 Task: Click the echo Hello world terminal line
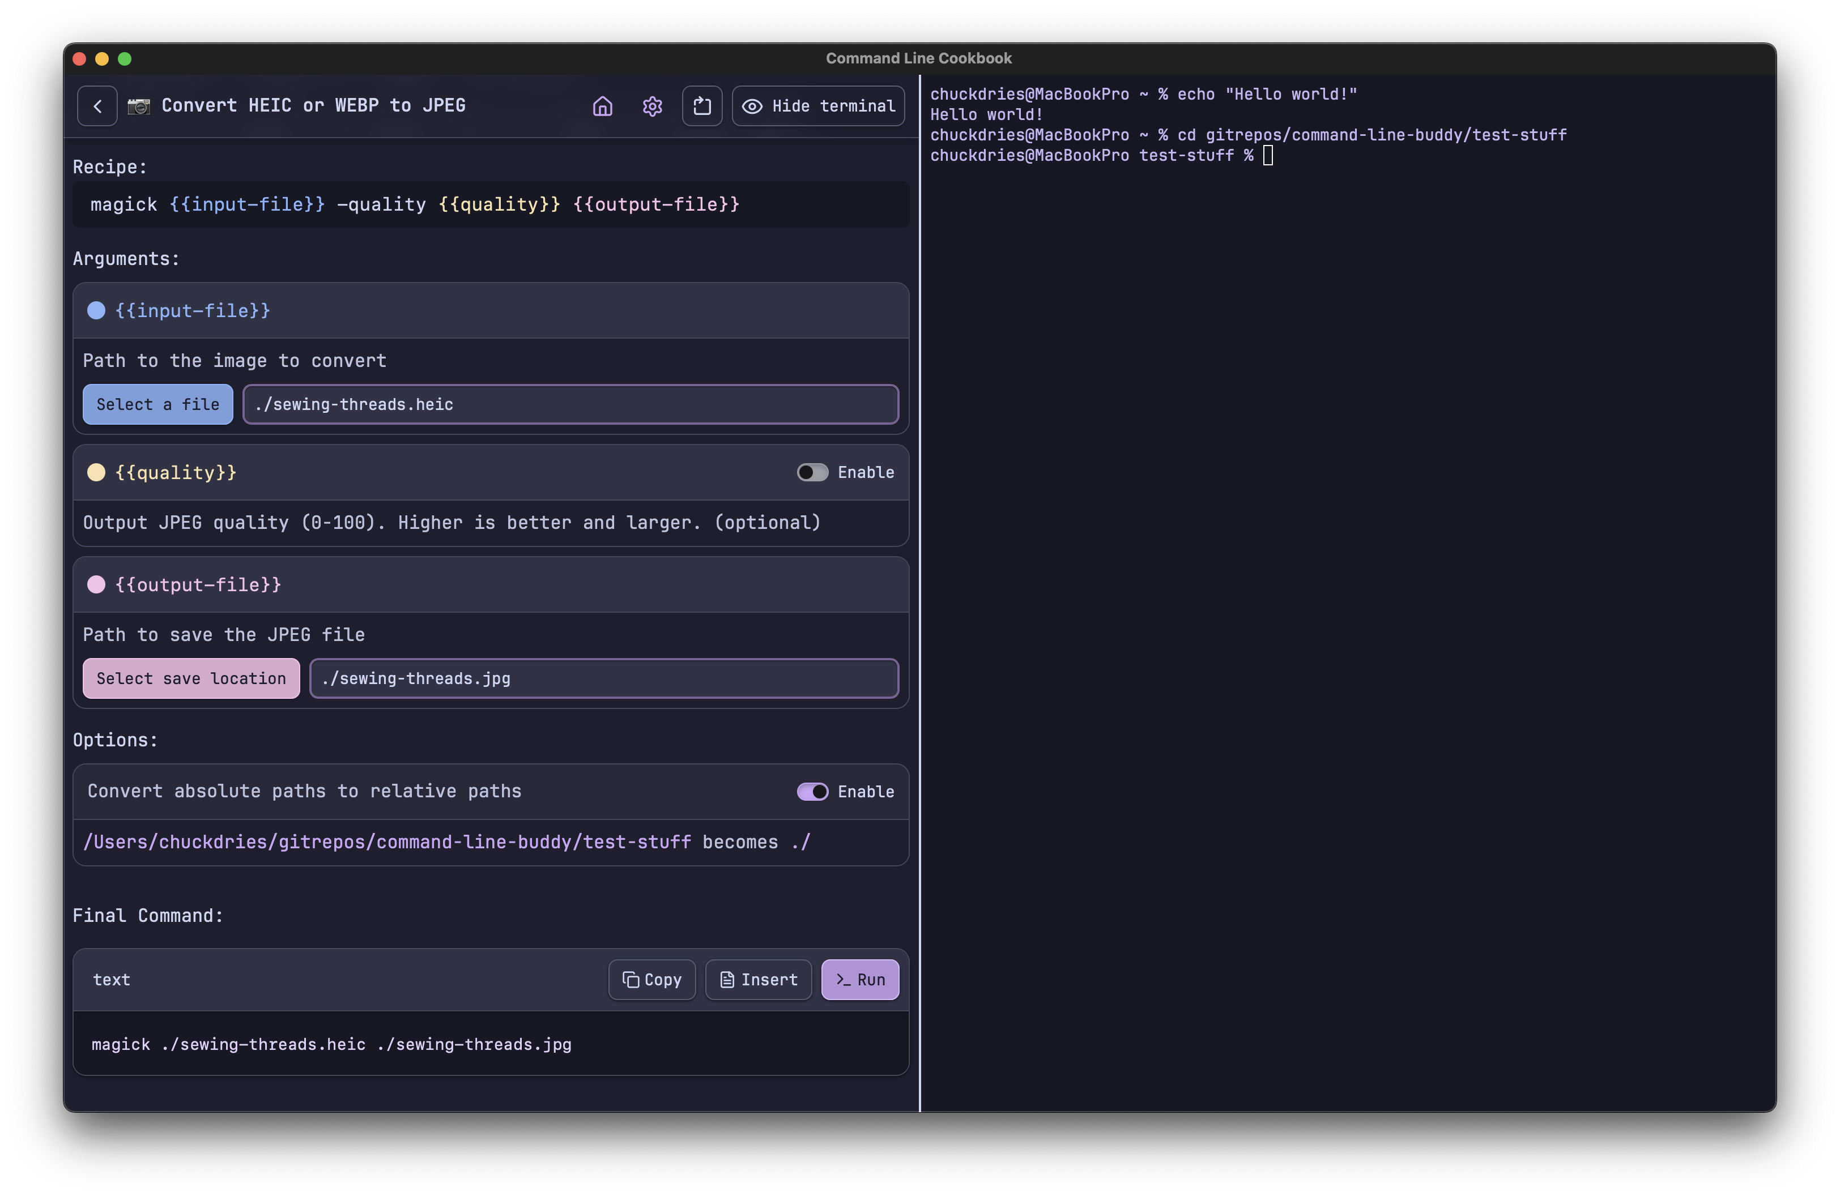pyautogui.click(x=1143, y=93)
